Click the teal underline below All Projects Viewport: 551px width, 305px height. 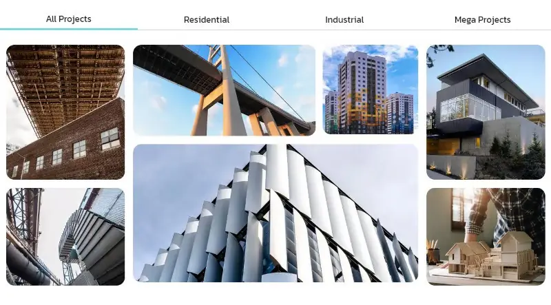coord(69,29)
